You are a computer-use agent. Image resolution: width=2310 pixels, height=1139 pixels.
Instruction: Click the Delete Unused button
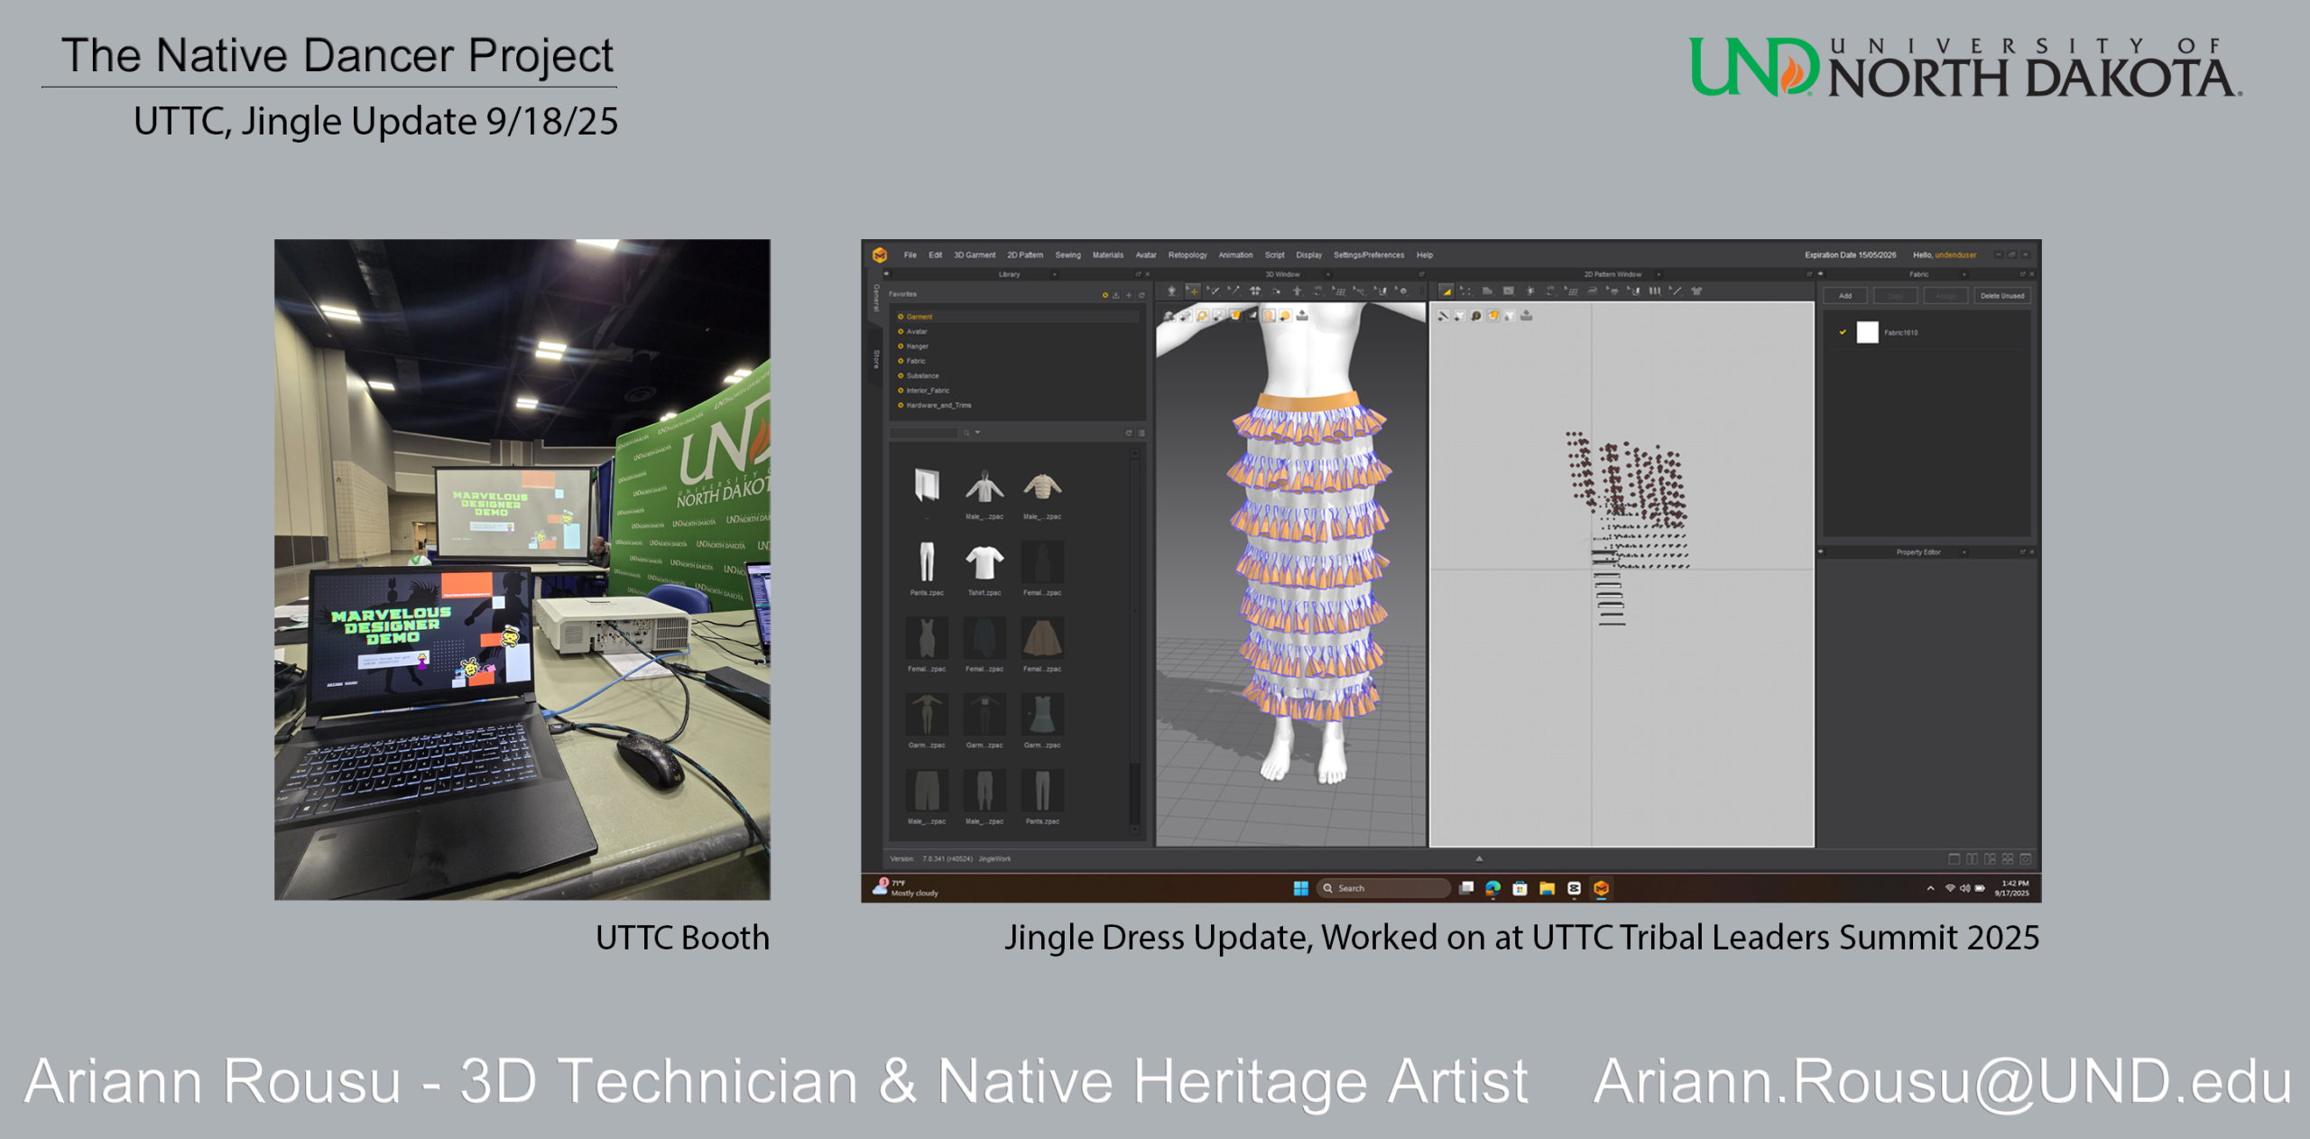2001,296
